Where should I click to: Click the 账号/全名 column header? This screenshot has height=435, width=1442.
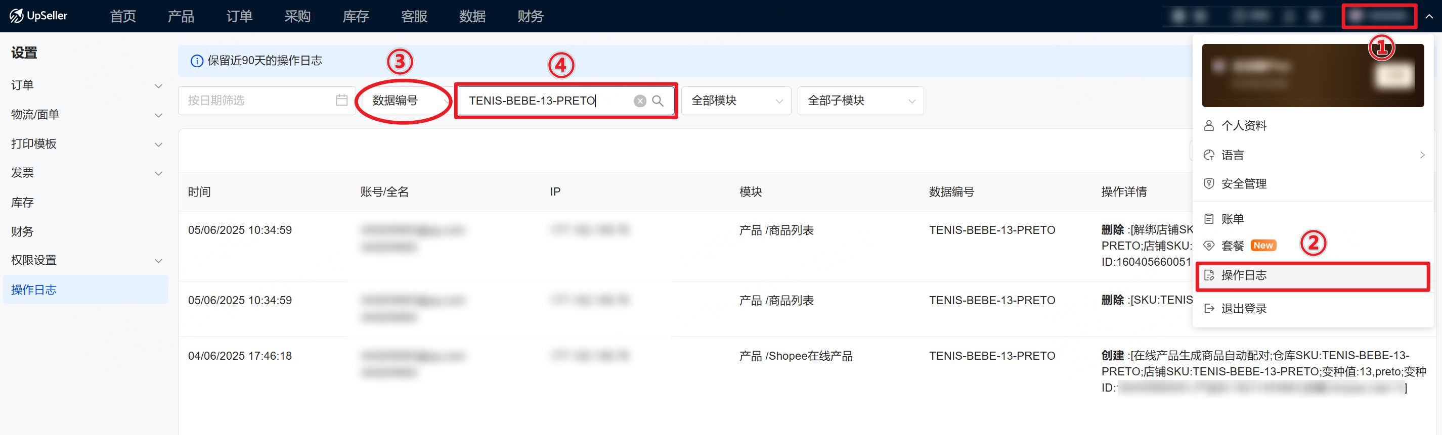pyautogui.click(x=384, y=192)
